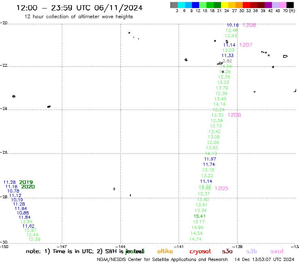The height and width of the screenshot is (263, 299).
Task: Click the red 'cryosat' legend label
Action: [200, 252]
